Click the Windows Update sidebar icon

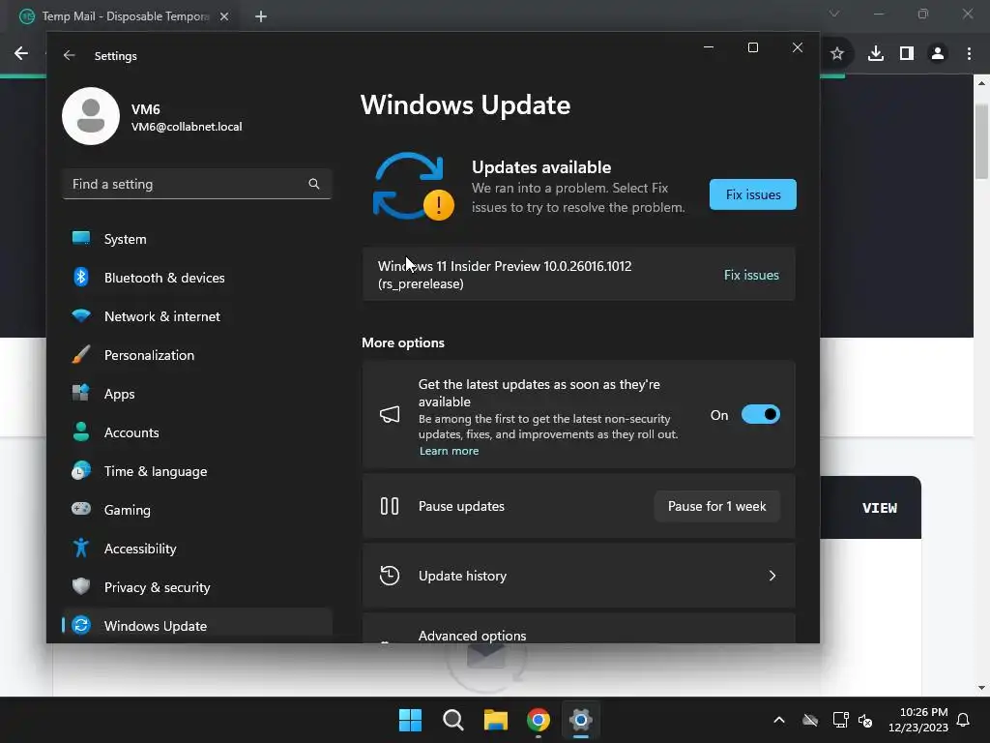point(81,626)
